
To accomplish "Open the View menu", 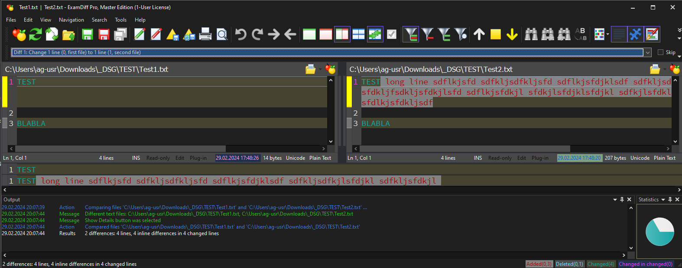I will 45,20.
